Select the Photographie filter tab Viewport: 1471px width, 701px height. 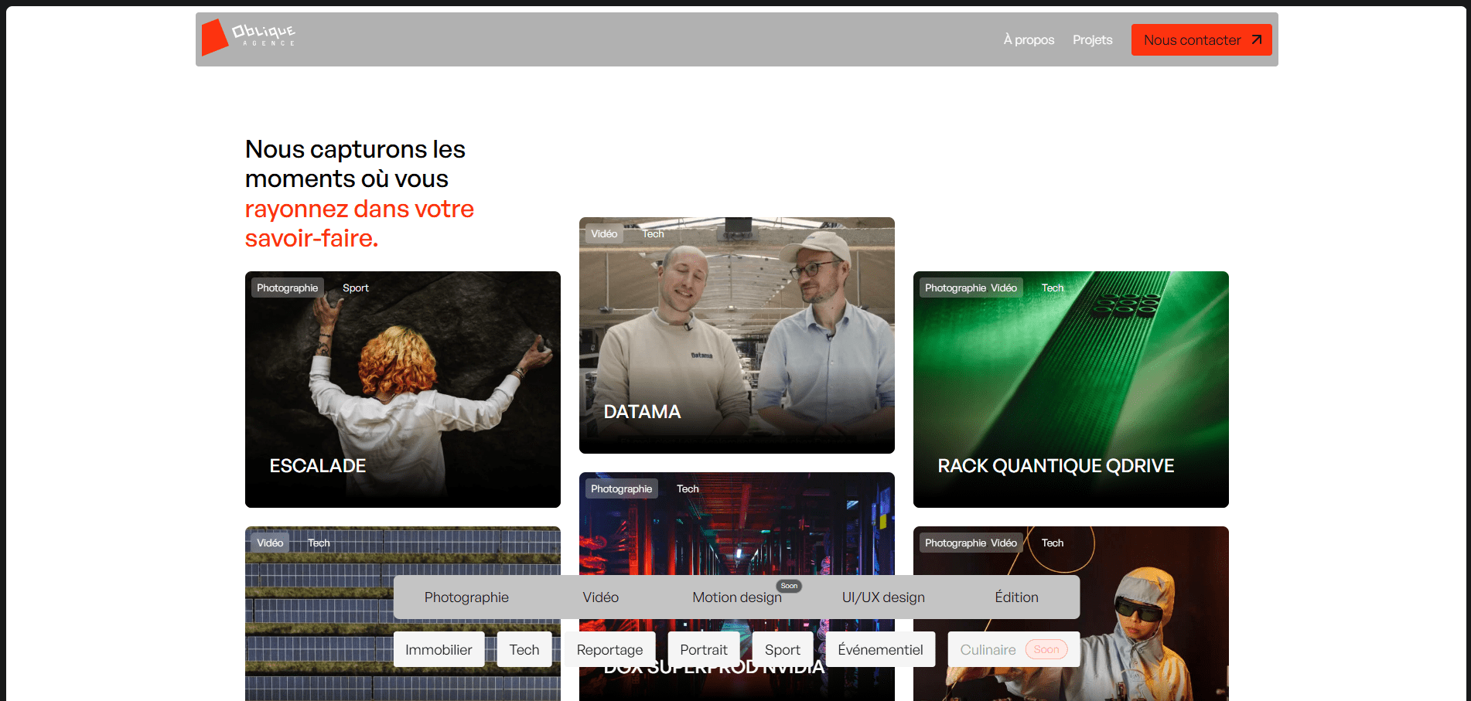click(466, 597)
